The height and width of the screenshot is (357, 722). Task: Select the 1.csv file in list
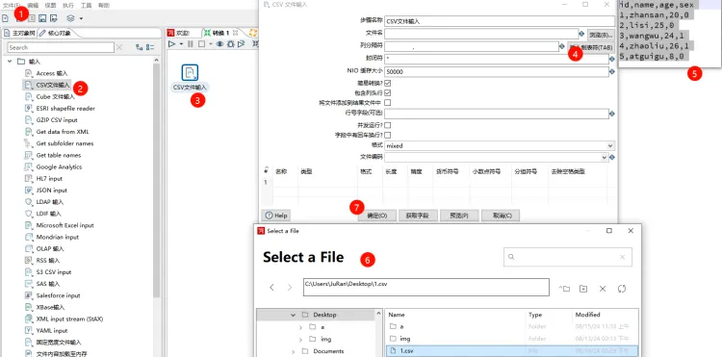pos(511,351)
